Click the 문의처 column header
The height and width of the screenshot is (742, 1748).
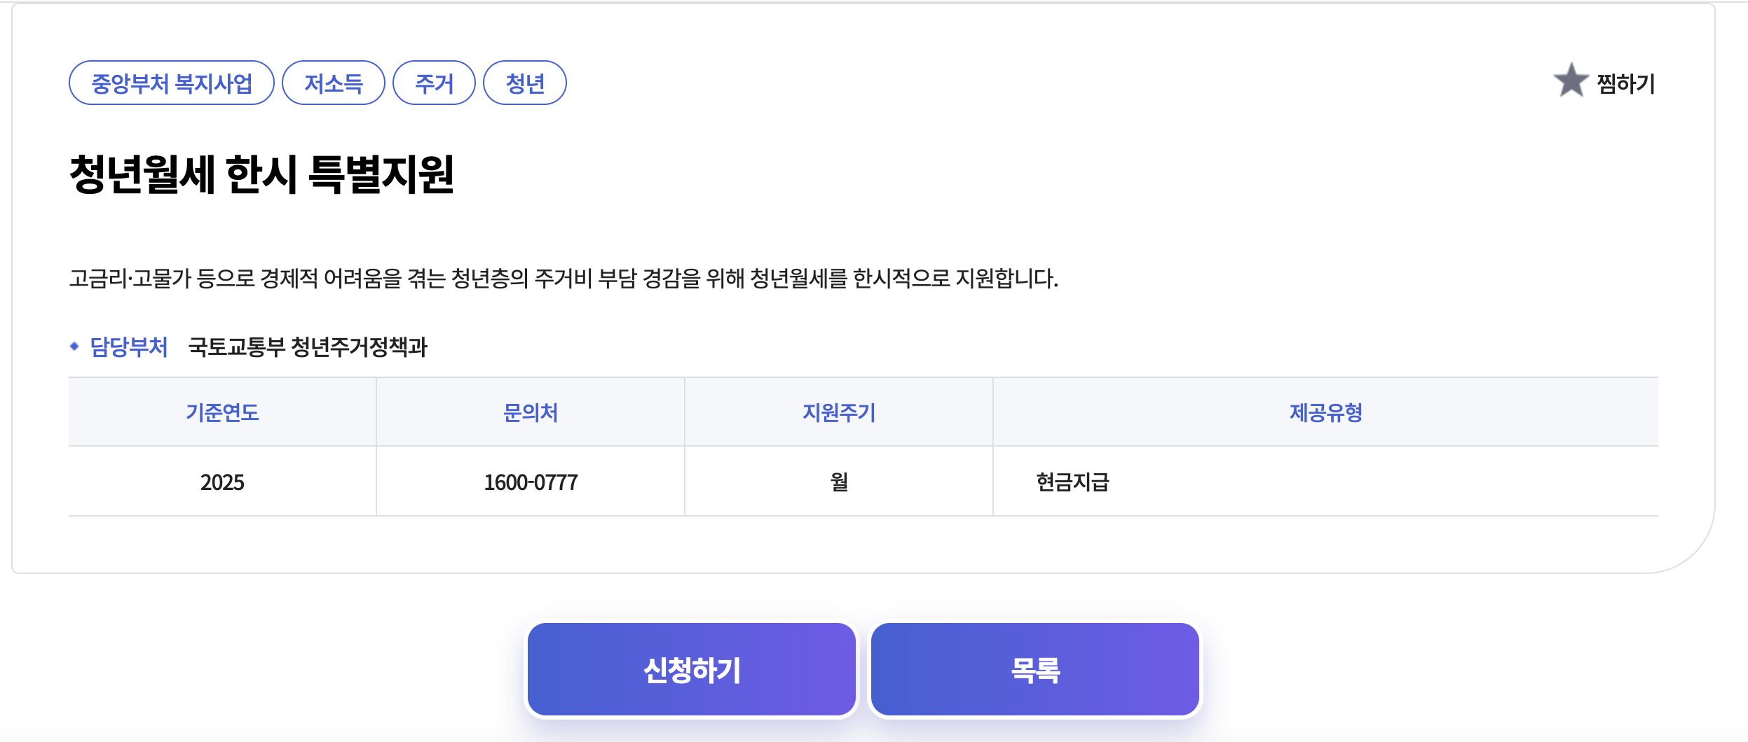point(530,412)
